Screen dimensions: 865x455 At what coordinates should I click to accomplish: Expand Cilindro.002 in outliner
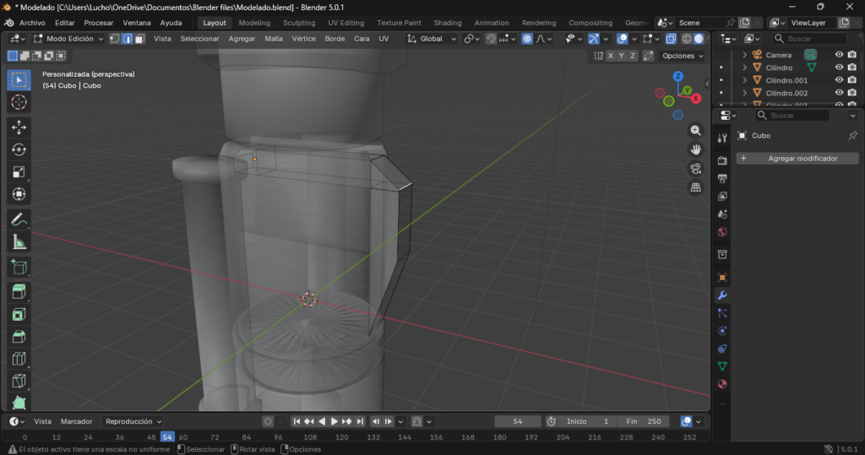(745, 93)
